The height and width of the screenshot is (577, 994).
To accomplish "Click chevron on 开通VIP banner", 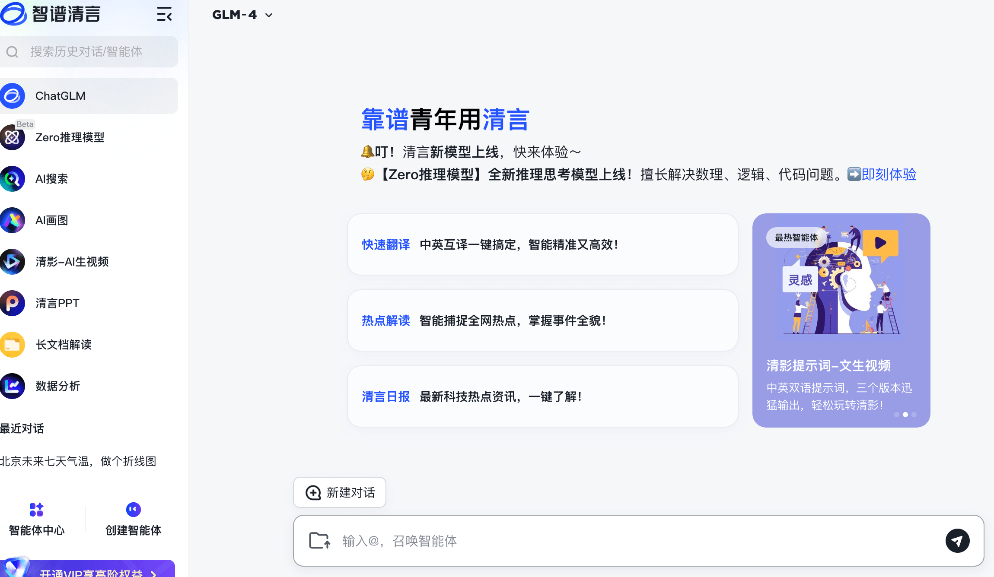I will pyautogui.click(x=153, y=574).
